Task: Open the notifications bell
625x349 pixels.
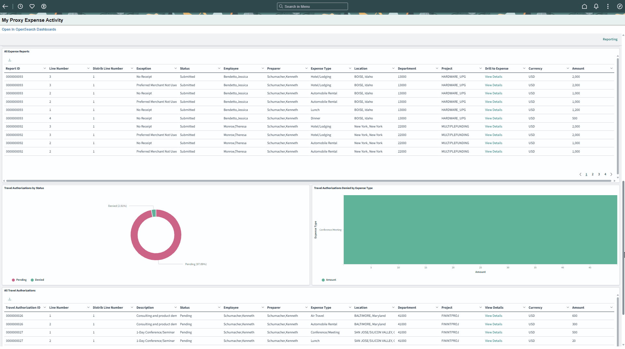Action: [596, 6]
